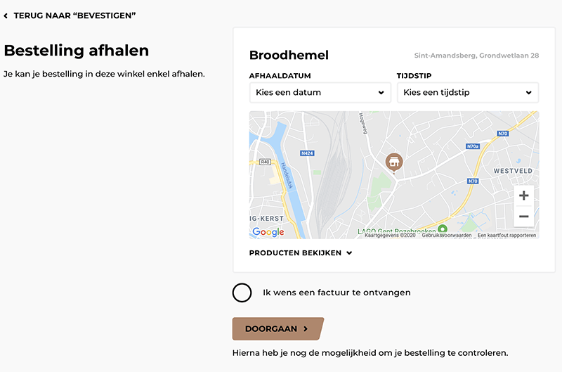Image resolution: width=562 pixels, height=372 pixels.
Task: Click the R40 road badge on map
Action: [265, 162]
